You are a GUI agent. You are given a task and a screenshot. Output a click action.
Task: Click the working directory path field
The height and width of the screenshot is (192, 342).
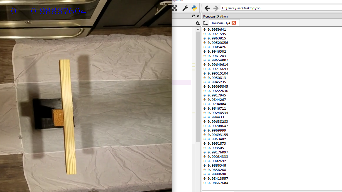coord(281,8)
